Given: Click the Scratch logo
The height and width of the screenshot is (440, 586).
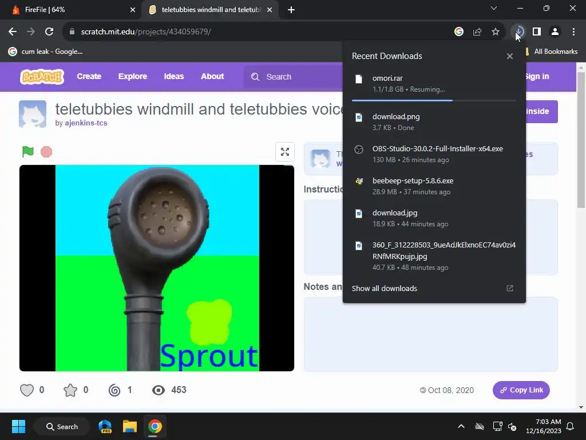Looking at the screenshot, I should pyautogui.click(x=42, y=77).
